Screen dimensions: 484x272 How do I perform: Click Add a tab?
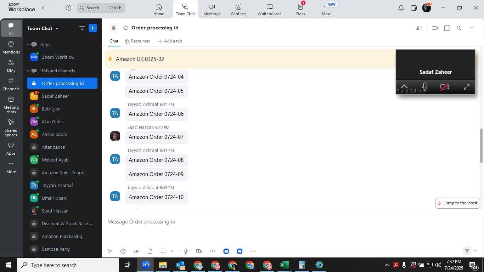[170, 41]
